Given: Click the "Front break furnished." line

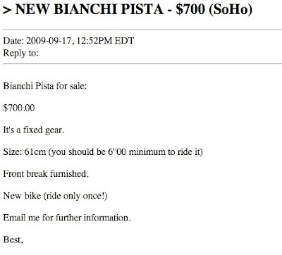Looking at the screenshot, I should [x=46, y=174].
